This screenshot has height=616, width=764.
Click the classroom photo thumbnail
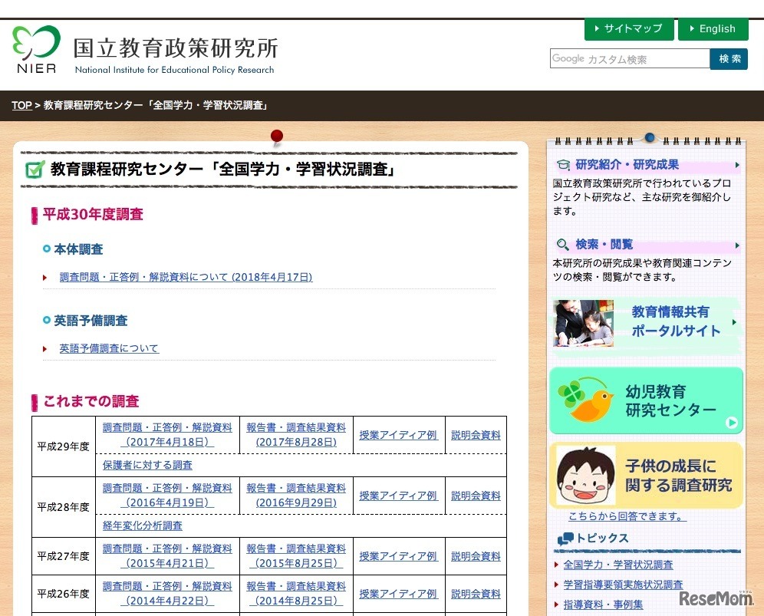(583, 323)
